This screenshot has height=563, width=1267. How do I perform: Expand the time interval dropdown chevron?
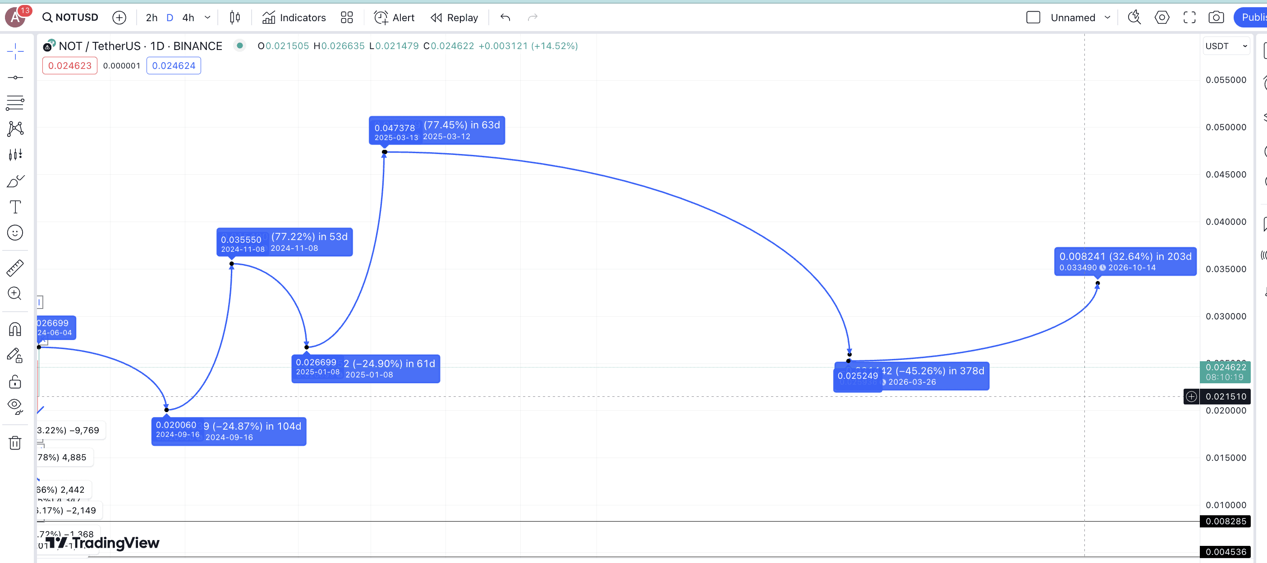pos(207,18)
